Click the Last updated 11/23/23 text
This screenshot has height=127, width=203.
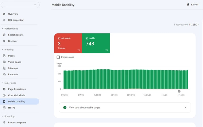186,25
